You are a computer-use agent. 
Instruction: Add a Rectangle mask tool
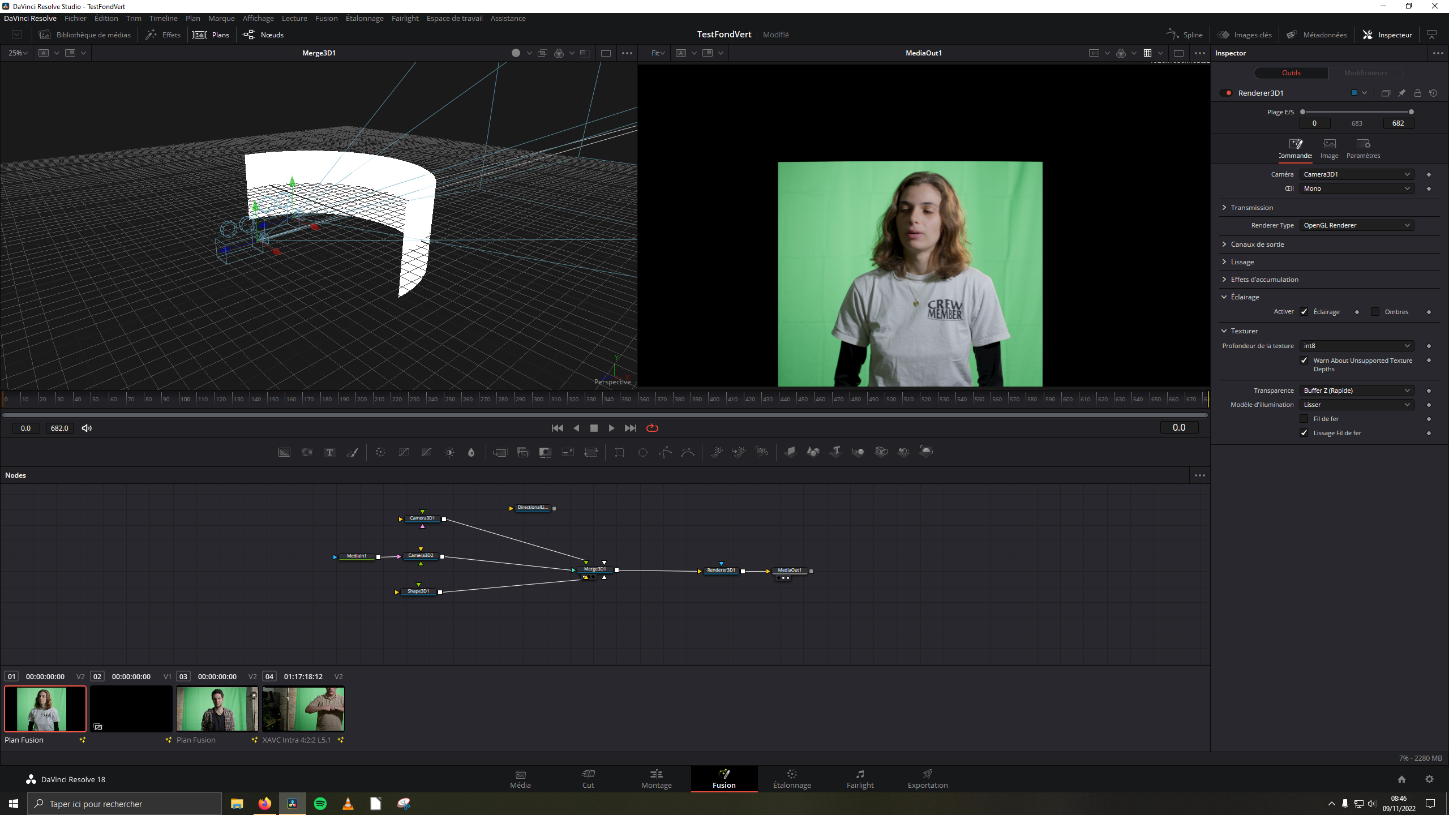click(620, 452)
